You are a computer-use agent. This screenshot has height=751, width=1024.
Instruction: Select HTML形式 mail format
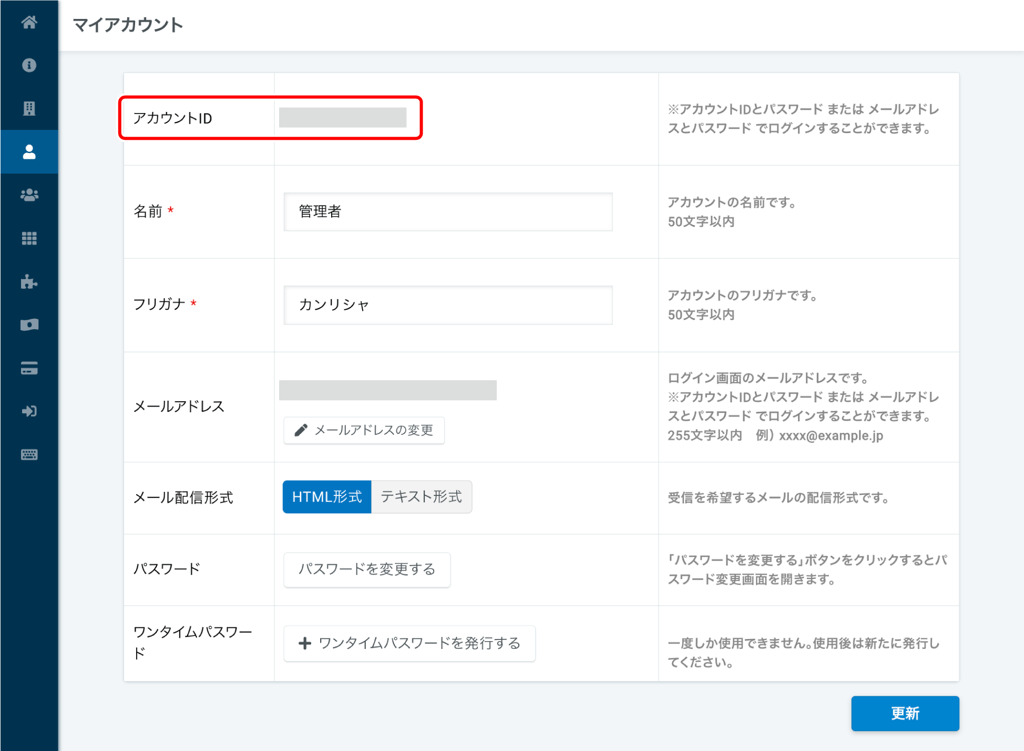[326, 496]
